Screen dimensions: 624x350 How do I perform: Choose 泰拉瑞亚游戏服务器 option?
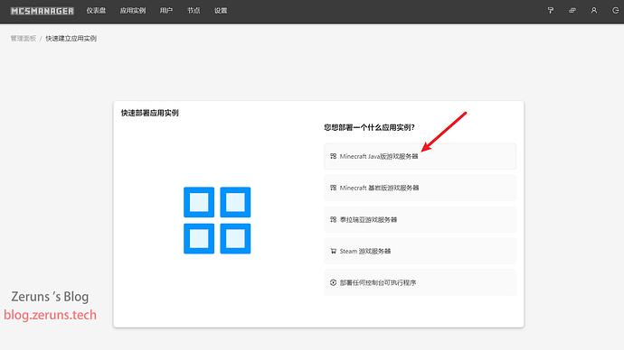420,219
